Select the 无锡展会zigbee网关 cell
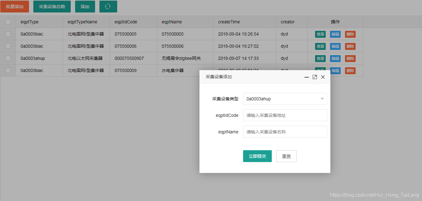The image size is (422, 201). [x=185, y=58]
